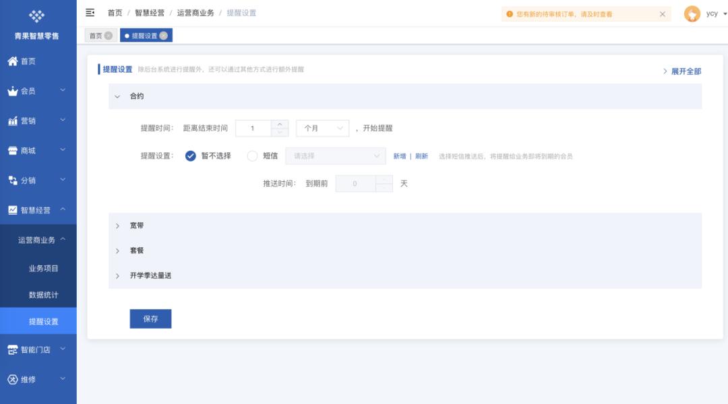
Task: Select the 会员 crown icon
Action: (x=11, y=90)
